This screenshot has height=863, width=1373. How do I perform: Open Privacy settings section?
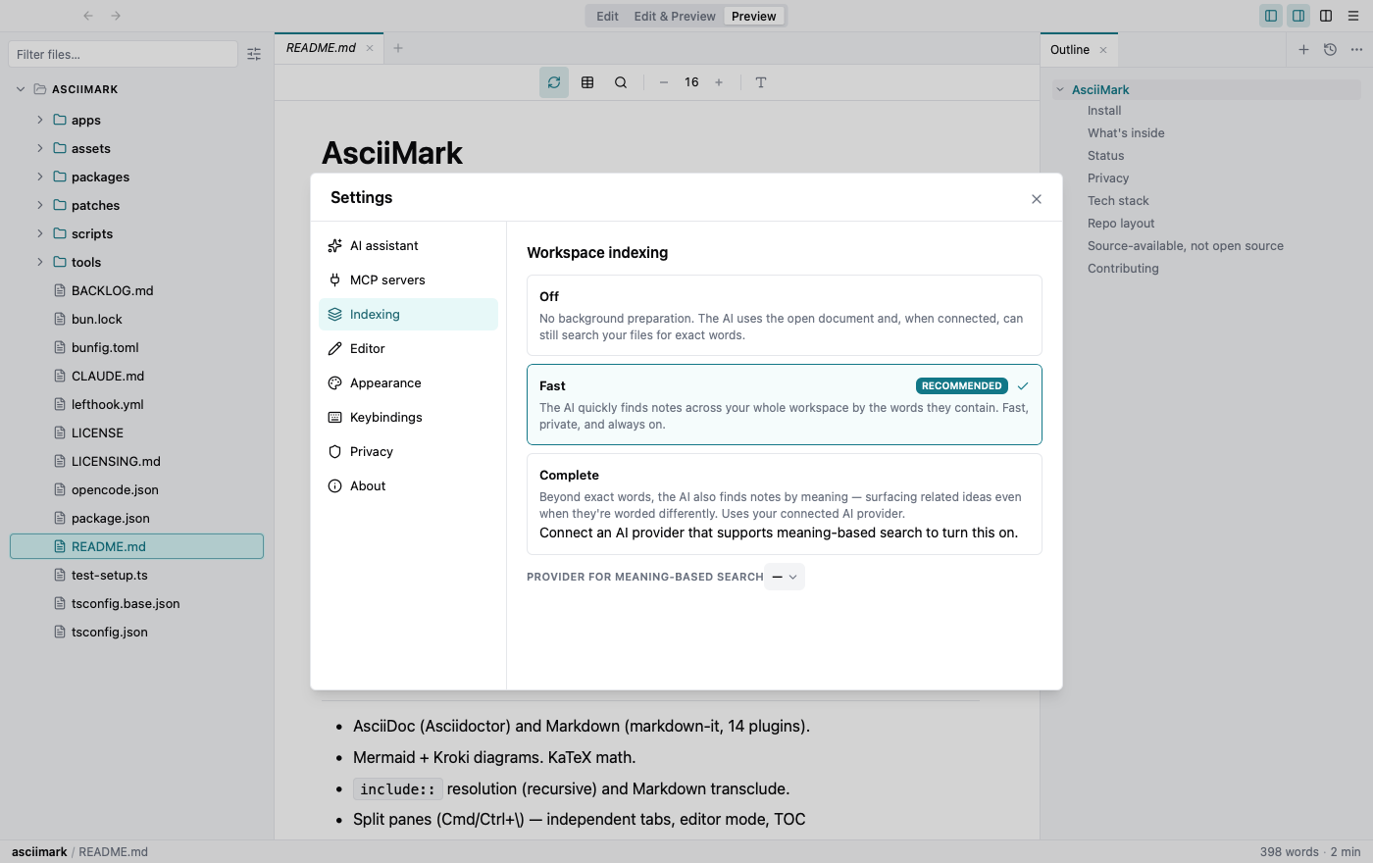pyautogui.click(x=408, y=452)
